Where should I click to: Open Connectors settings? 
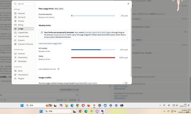pos(24,75)
